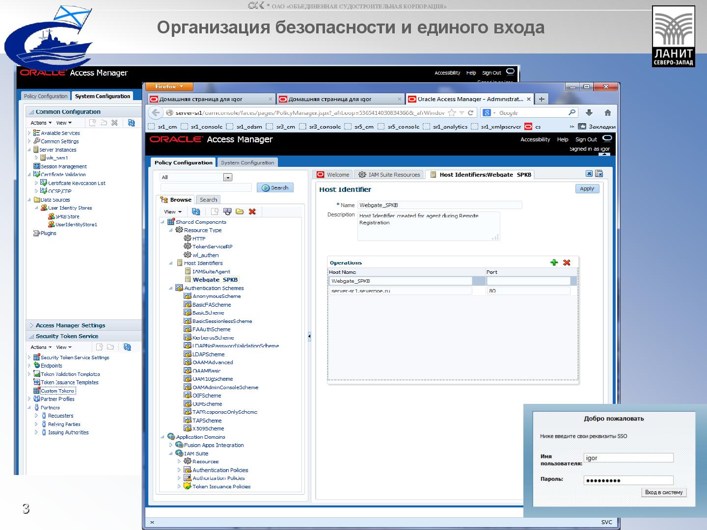Screen dimensions: 707x530
Task: Select Policy Configuration tab in back window
Action: [46, 96]
